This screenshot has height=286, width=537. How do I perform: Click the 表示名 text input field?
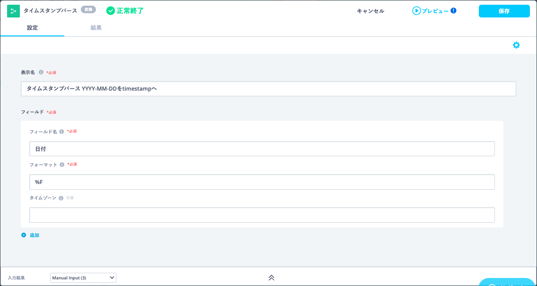pyautogui.click(x=268, y=89)
